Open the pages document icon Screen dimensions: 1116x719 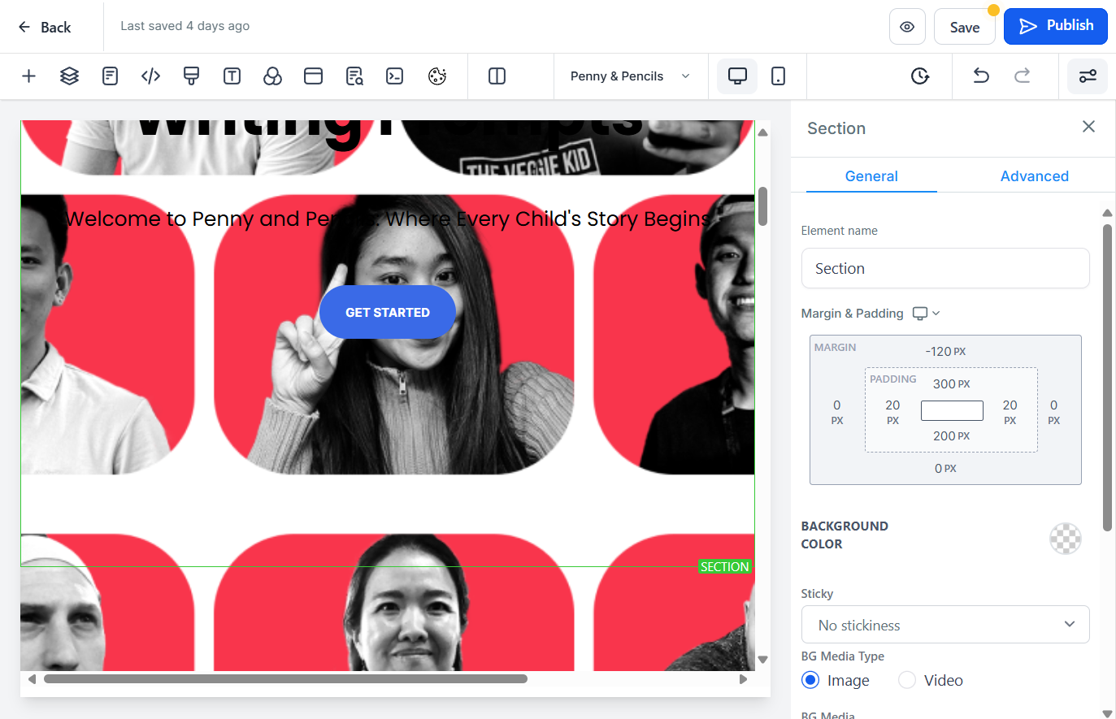click(110, 76)
